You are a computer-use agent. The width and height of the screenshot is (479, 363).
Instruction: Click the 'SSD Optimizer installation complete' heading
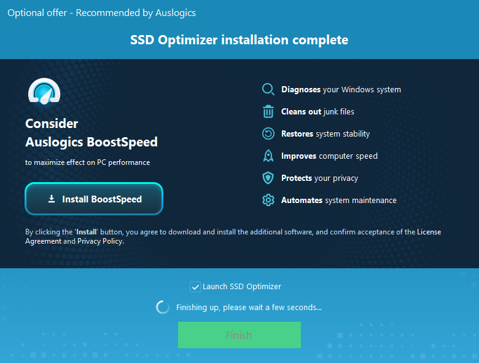[x=240, y=40]
